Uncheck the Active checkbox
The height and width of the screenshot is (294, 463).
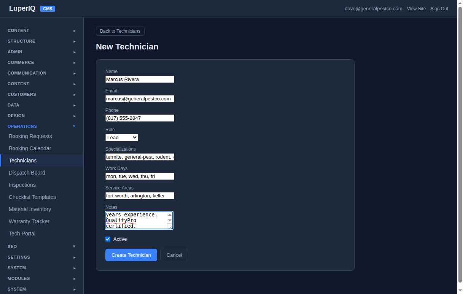coord(108,239)
